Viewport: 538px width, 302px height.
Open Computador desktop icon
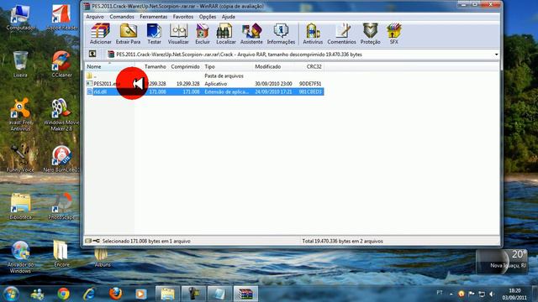coord(20,17)
